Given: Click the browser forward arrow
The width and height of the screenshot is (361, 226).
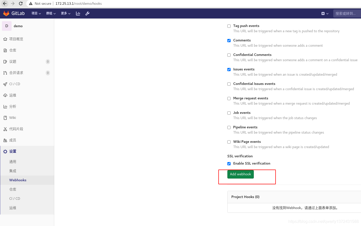Looking at the screenshot, I should point(13,3).
